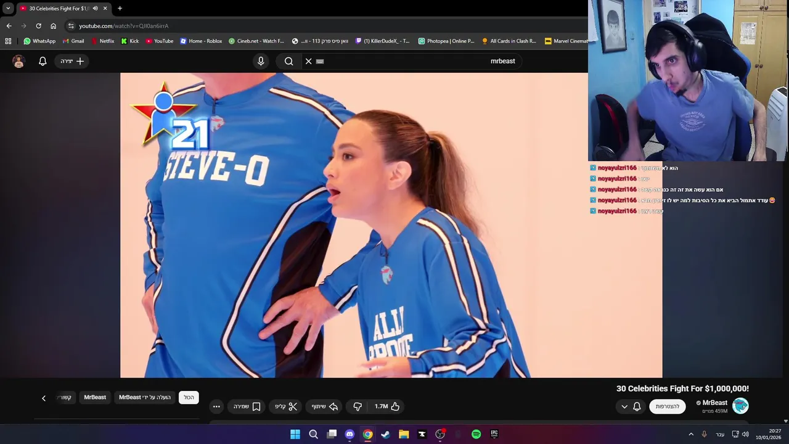Open the MrBeast channel avatar

click(x=740, y=406)
